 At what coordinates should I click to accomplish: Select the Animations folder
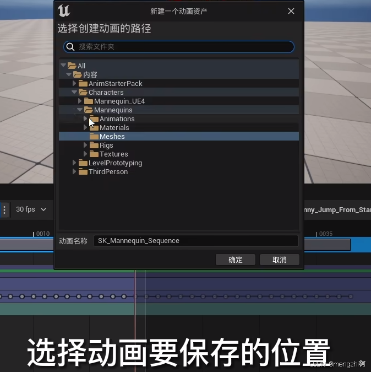tap(179, 118)
